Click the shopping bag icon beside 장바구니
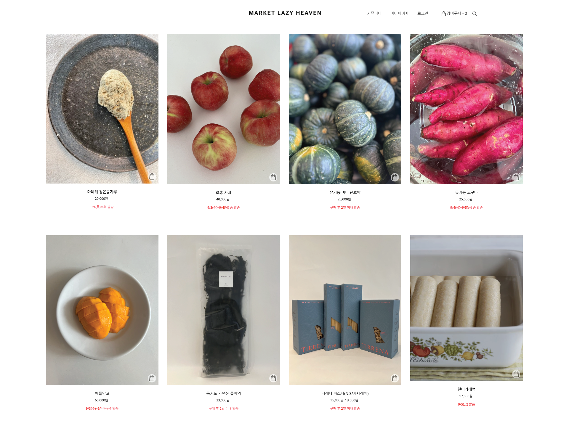This screenshot has height=423, width=569. 443,14
